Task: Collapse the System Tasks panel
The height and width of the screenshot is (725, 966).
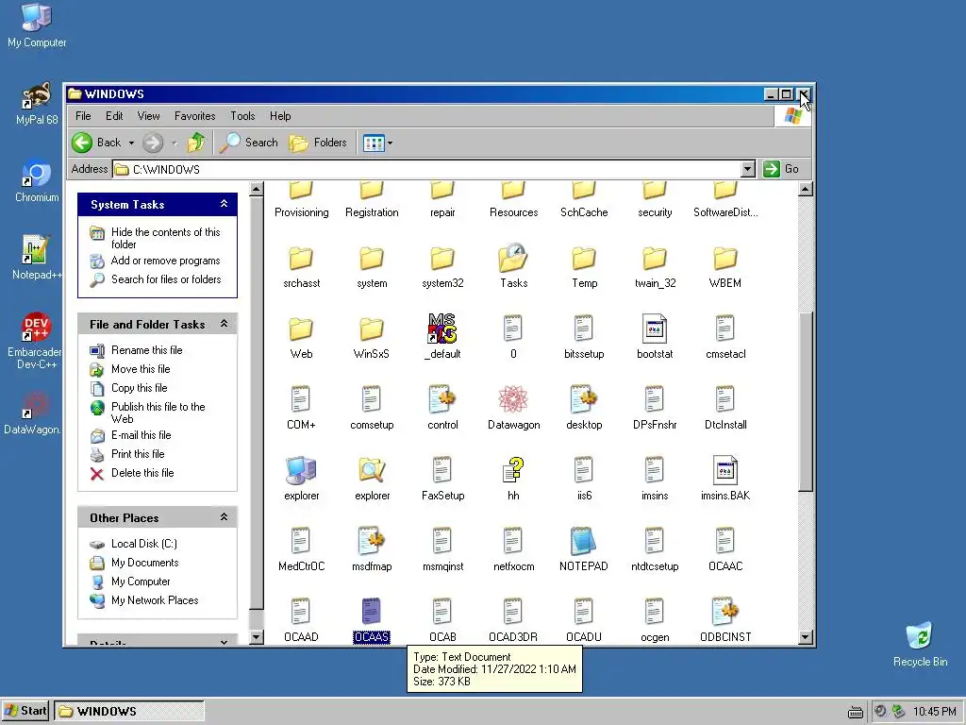Action: click(x=225, y=204)
